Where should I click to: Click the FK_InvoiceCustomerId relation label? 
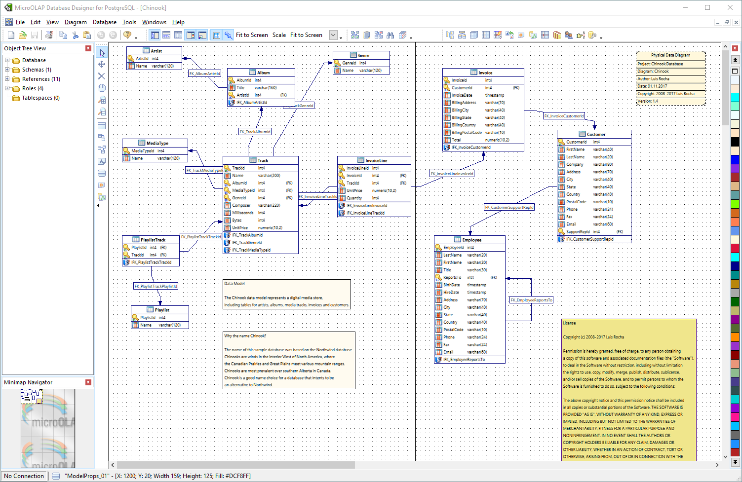(564, 116)
